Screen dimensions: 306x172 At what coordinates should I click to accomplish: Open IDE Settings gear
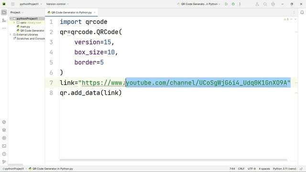click(x=273, y=4)
